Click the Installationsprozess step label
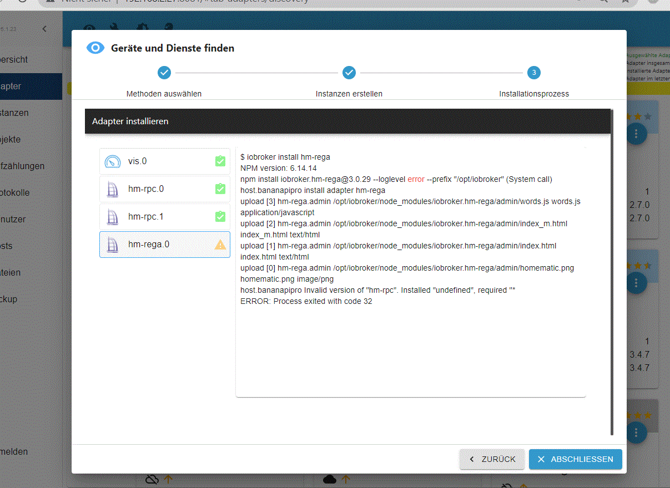 click(534, 94)
